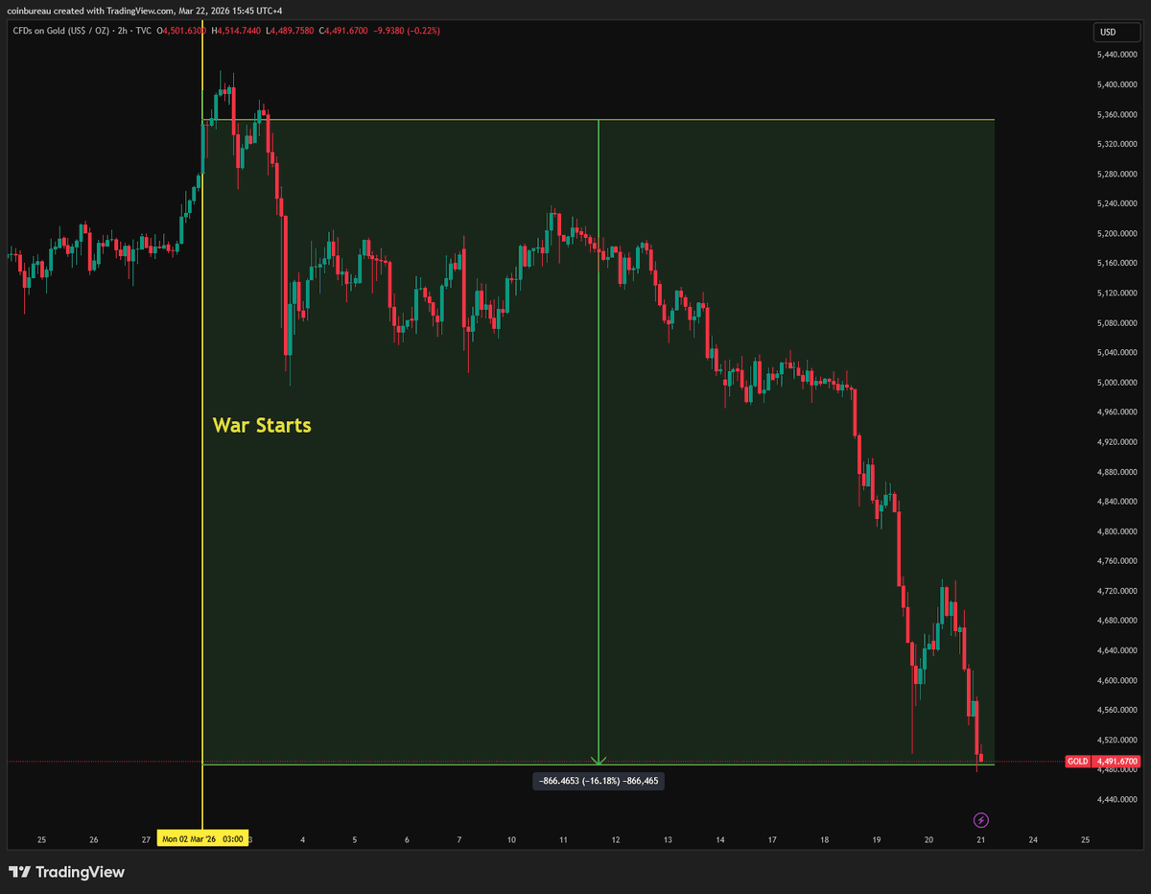Click the 4,960.0000 price axis label
The image size is (1151, 894).
click(x=1117, y=412)
